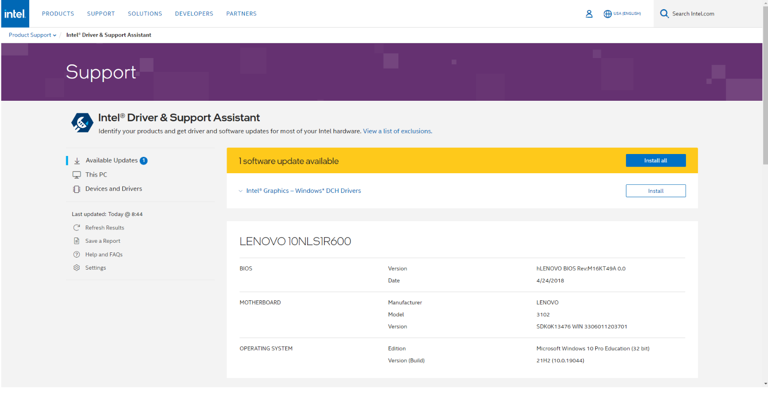
Task: Click the Available Updates download icon
Action: [x=77, y=161]
